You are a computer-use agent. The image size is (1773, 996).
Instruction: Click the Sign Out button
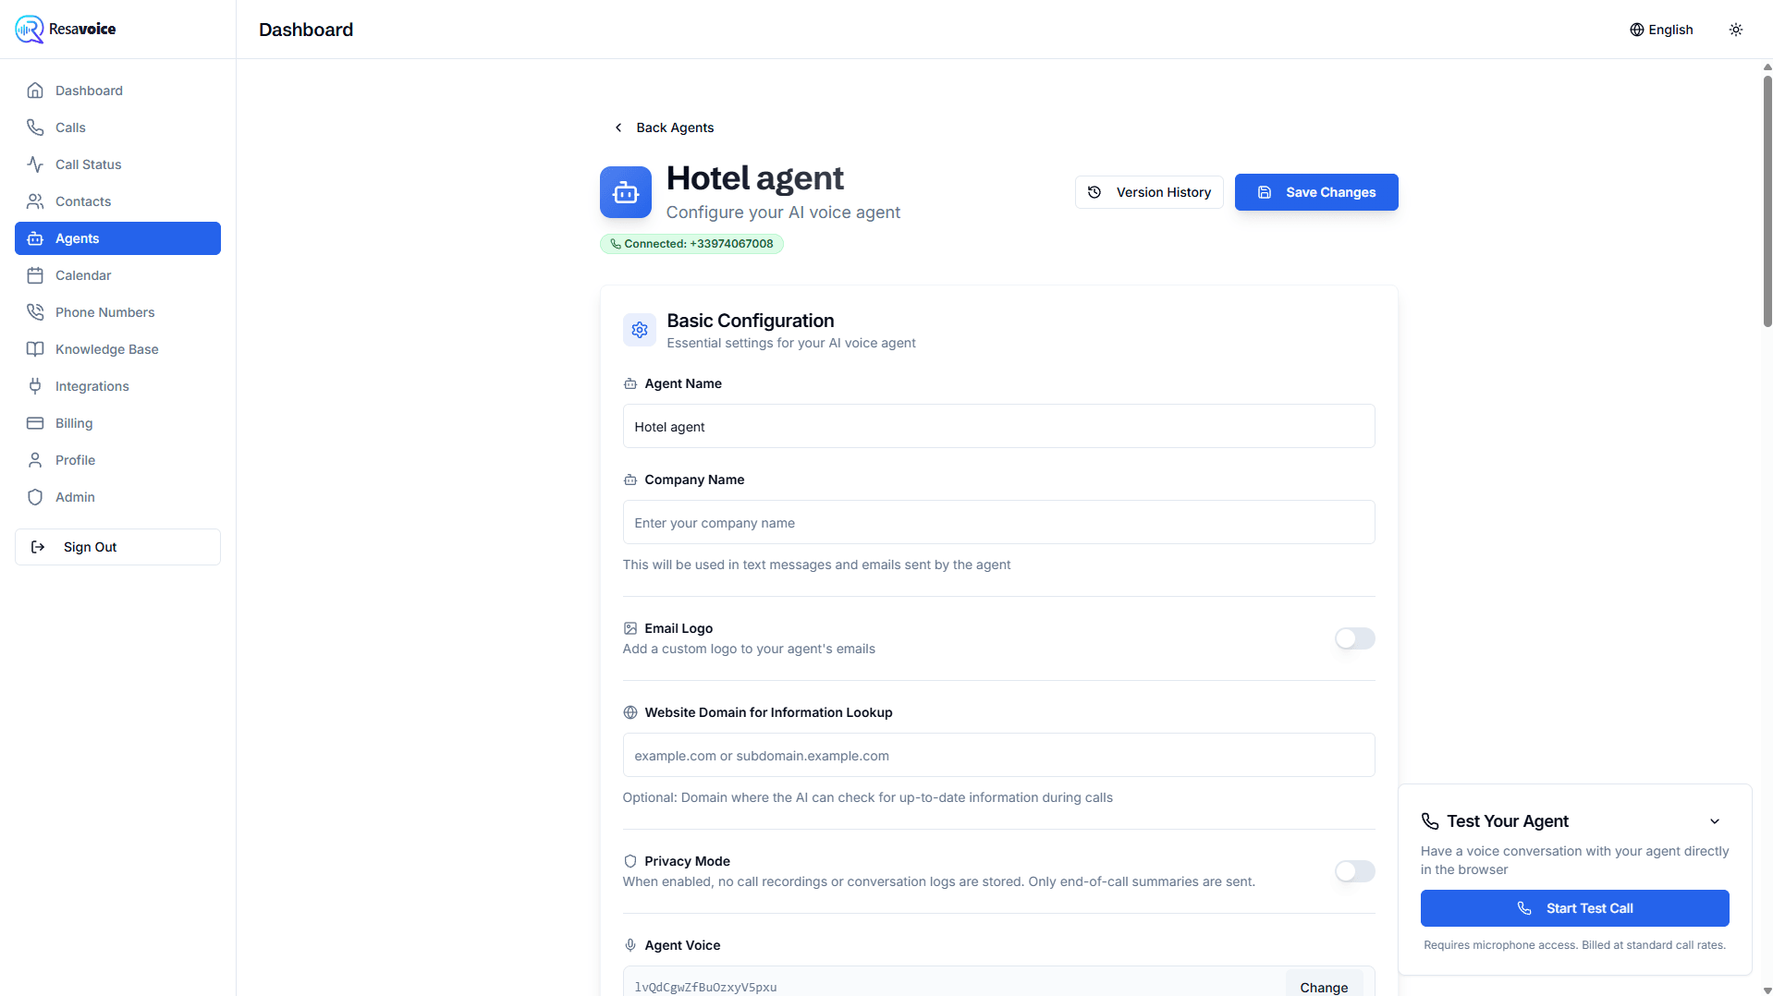[x=117, y=547]
